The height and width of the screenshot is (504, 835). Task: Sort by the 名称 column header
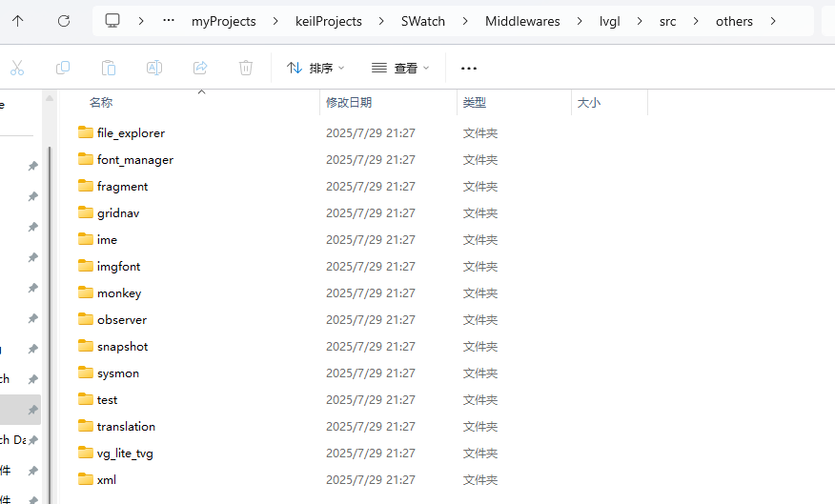pos(101,102)
